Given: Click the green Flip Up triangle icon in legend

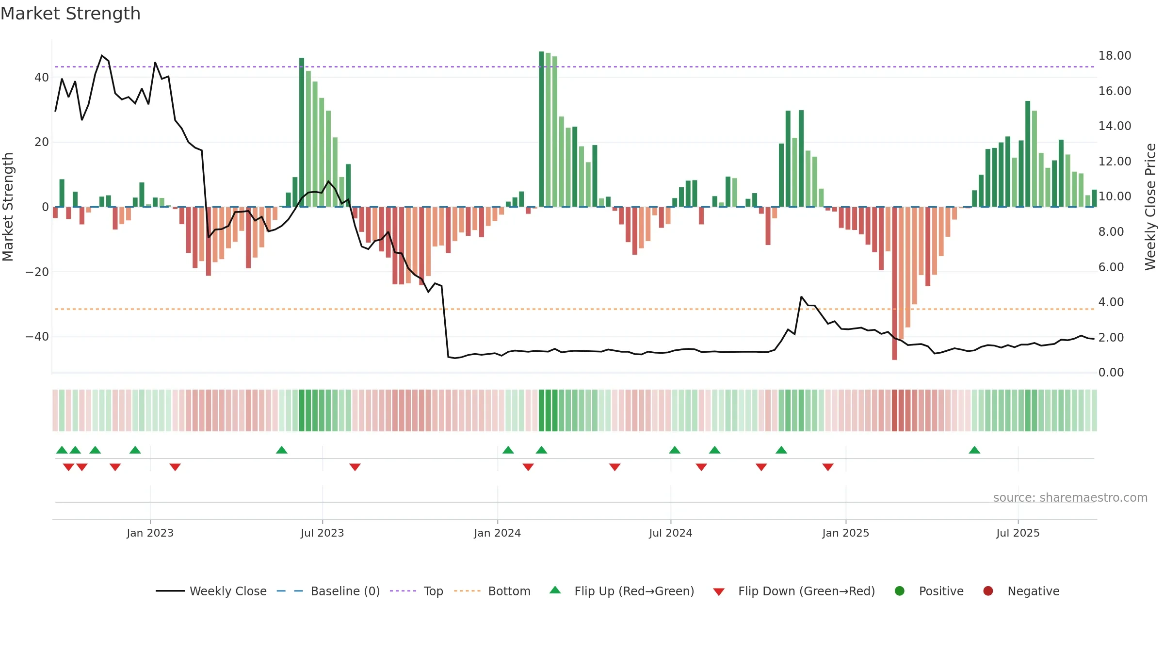Looking at the screenshot, I should tap(555, 590).
